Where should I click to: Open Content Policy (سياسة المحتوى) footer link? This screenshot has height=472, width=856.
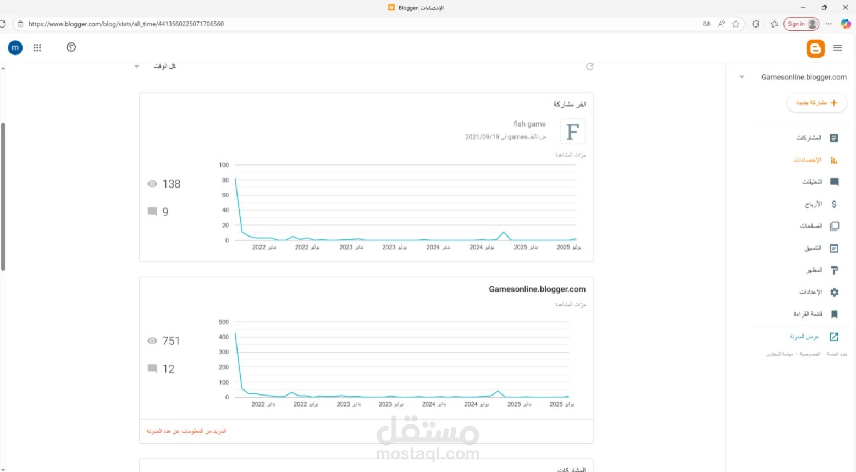(780, 354)
